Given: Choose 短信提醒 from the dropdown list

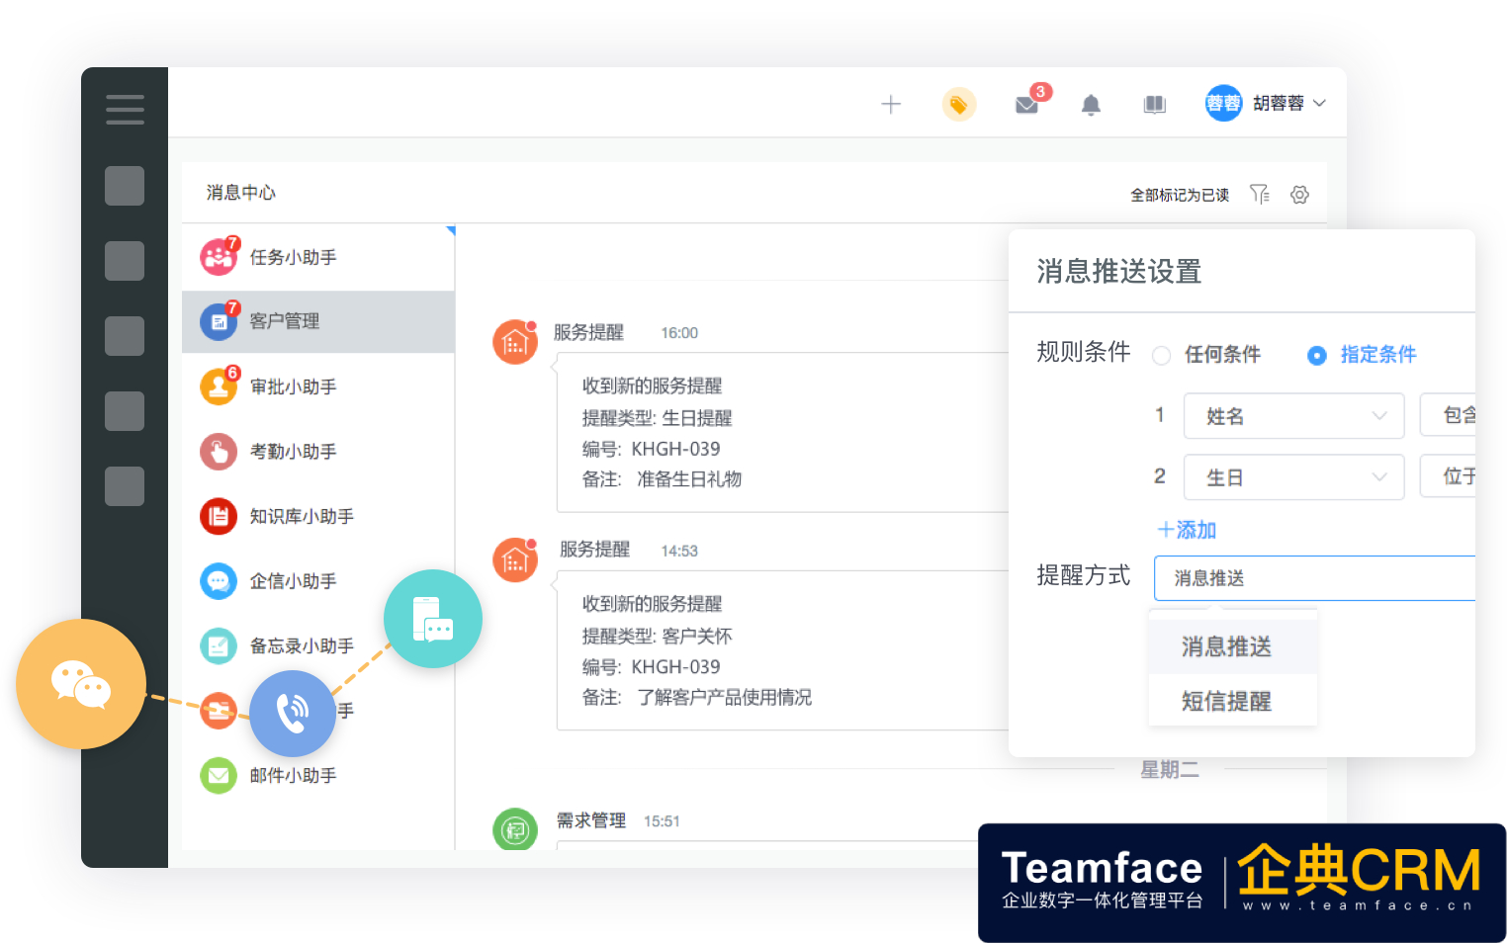Looking at the screenshot, I should tap(1226, 701).
